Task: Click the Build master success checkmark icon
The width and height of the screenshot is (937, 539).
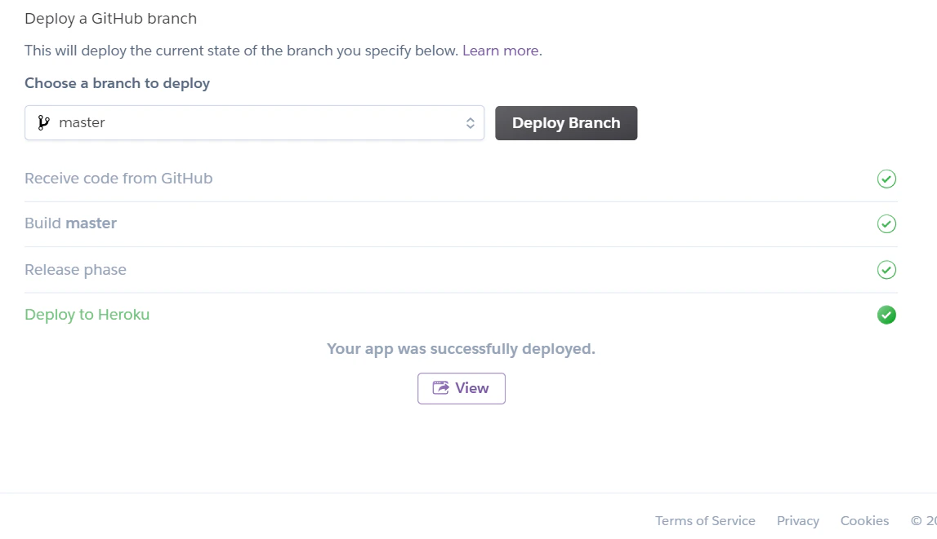Action: pyautogui.click(x=886, y=223)
